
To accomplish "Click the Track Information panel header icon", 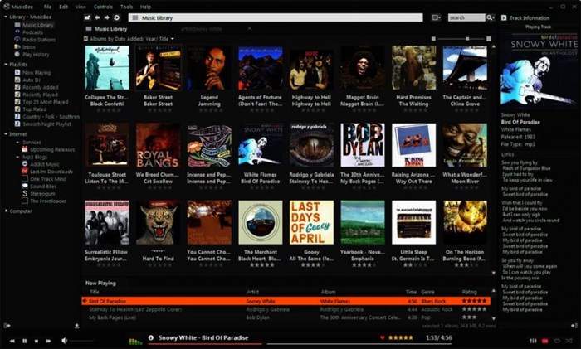I will click(x=504, y=17).
